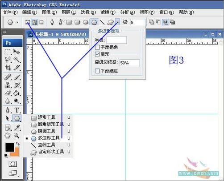Select the Zoom tool in toolbox
Viewport: 224px width, 181px height.
click(x=17, y=136)
